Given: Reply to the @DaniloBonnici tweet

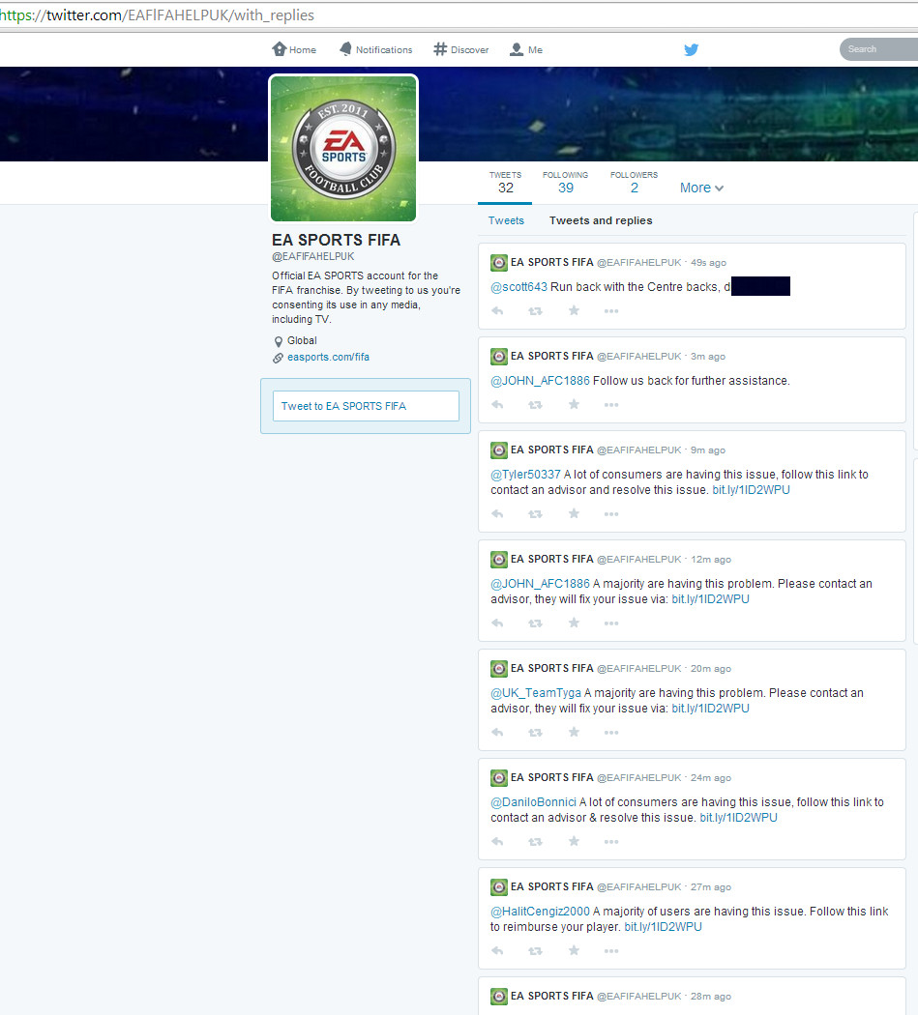Looking at the screenshot, I should click(497, 843).
